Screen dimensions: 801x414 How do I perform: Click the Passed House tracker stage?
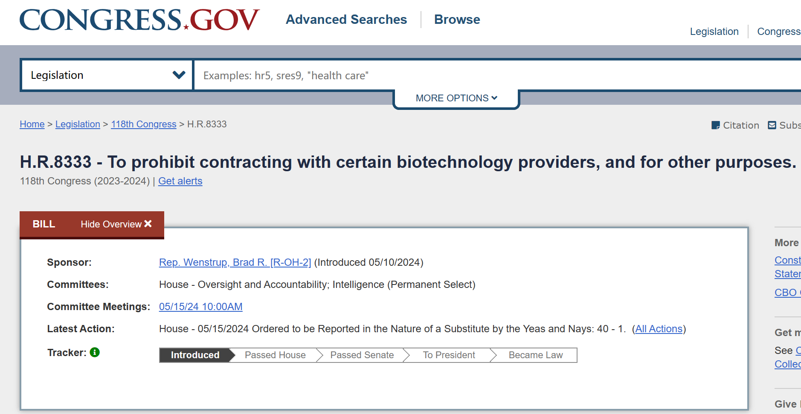275,355
